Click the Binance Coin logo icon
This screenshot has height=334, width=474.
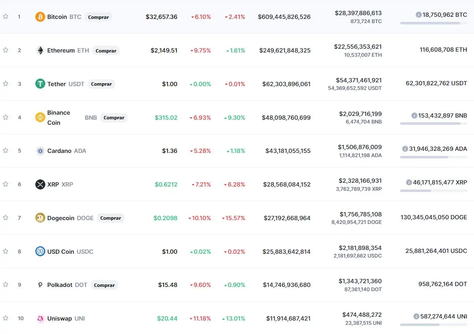(40, 118)
